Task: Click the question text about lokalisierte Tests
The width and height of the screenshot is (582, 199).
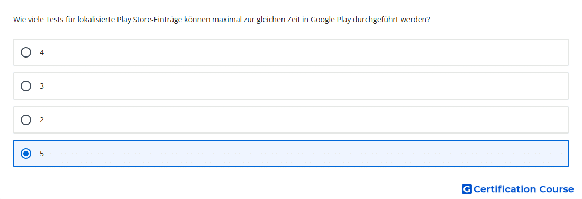Action: tap(222, 20)
